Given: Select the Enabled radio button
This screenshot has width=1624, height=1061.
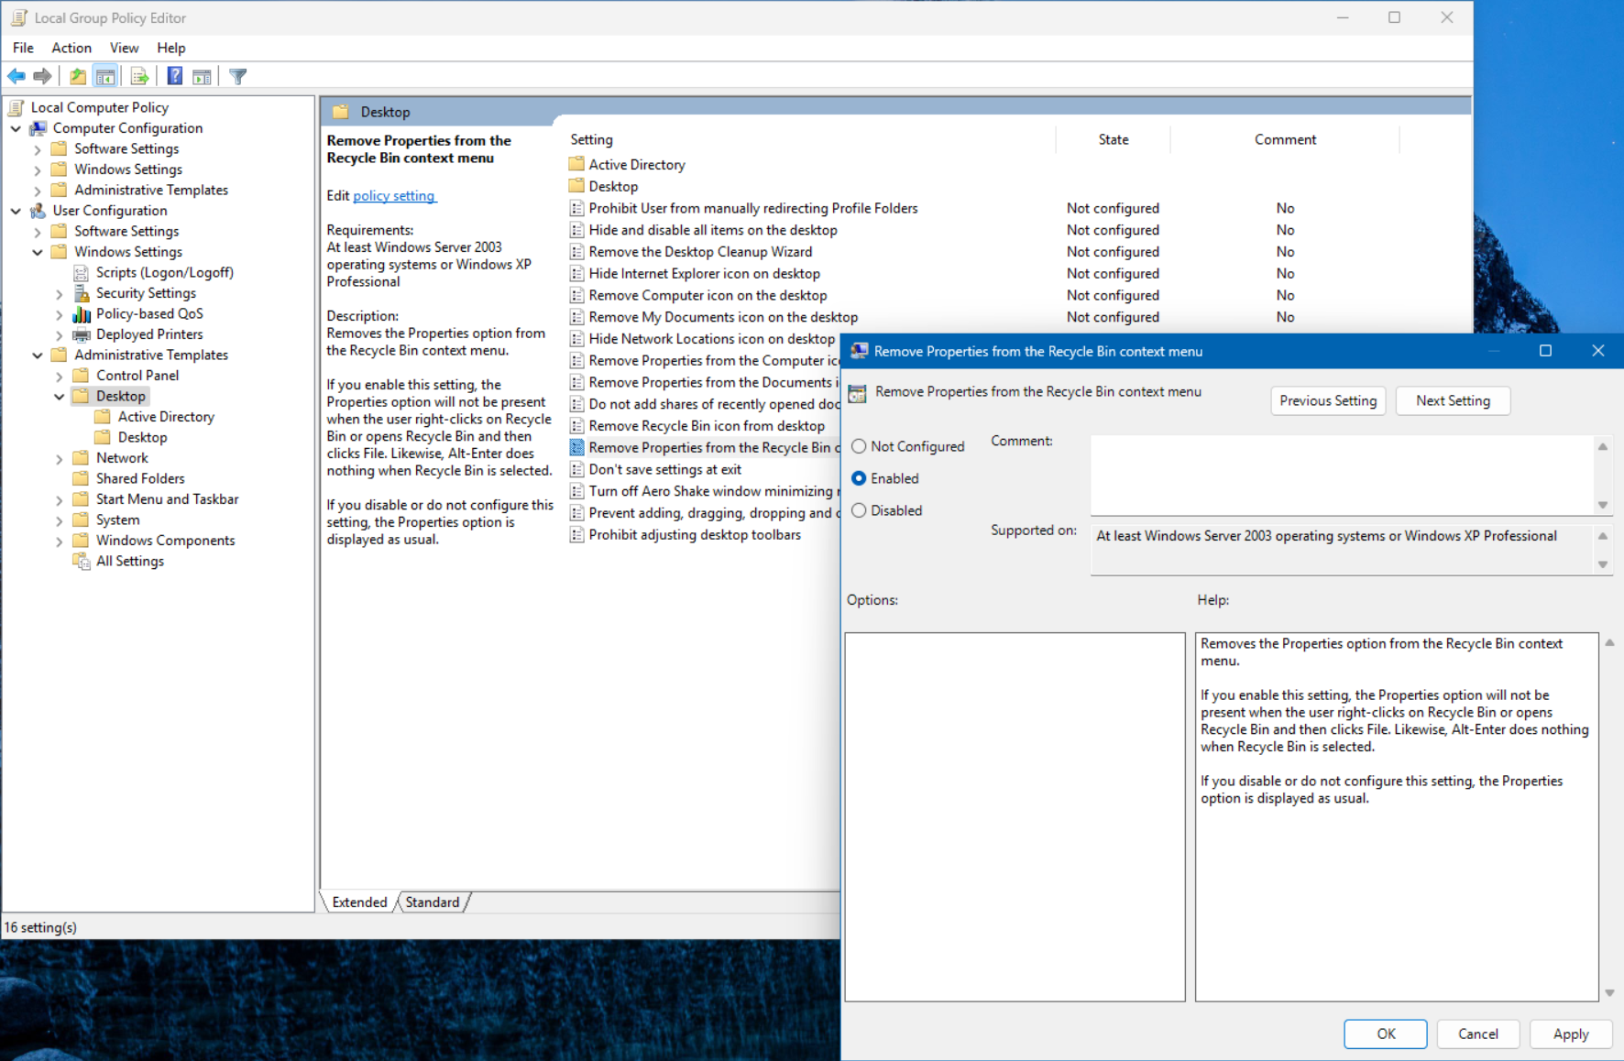Looking at the screenshot, I should pyautogui.click(x=859, y=478).
